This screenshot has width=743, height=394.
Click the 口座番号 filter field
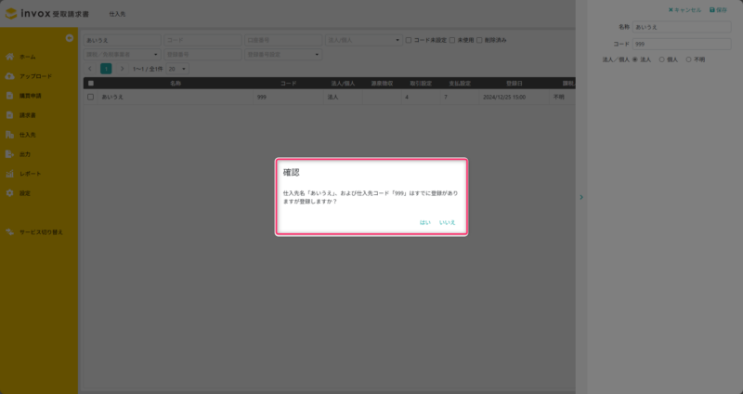point(283,40)
